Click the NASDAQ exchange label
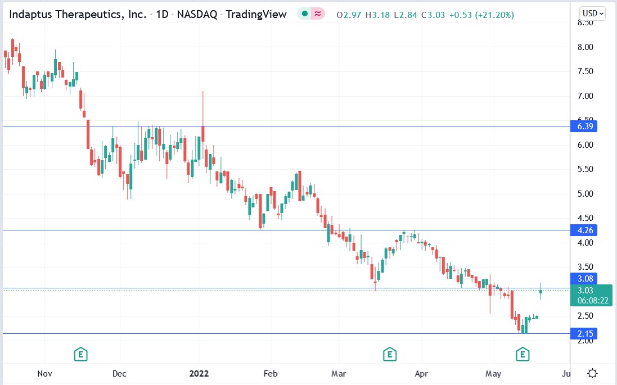Image resolution: width=617 pixels, height=385 pixels. 197,15
